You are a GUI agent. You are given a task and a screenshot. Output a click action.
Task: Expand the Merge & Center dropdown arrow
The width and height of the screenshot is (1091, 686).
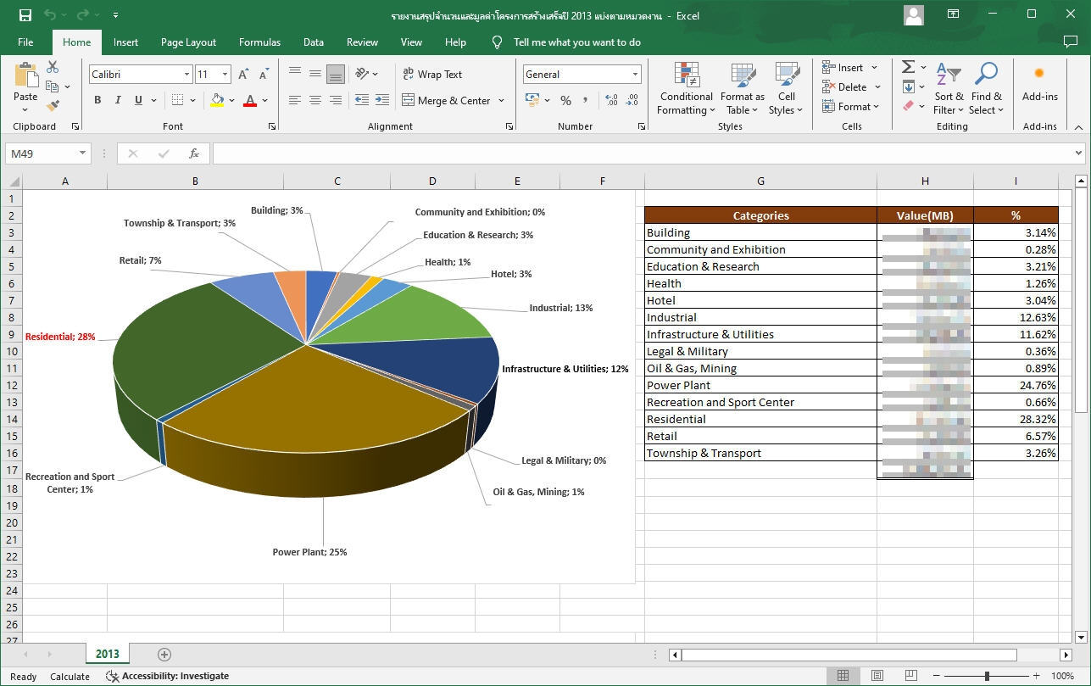pyautogui.click(x=501, y=100)
